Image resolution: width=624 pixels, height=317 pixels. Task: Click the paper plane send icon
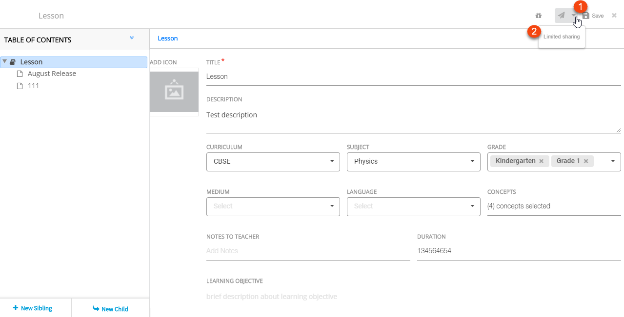[x=562, y=16]
